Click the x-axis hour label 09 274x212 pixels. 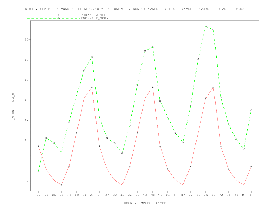[x=61, y=195]
